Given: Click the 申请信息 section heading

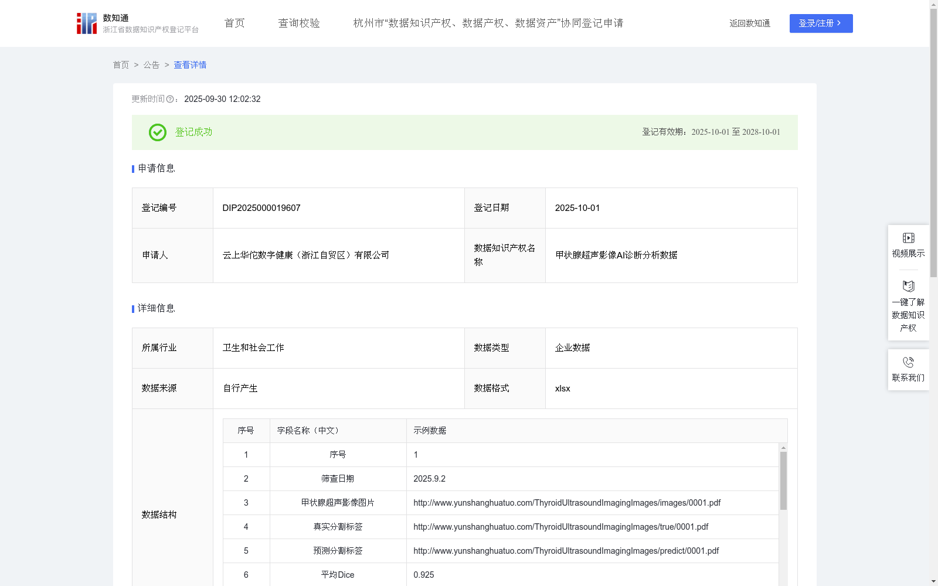Looking at the screenshot, I should pos(157,169).
